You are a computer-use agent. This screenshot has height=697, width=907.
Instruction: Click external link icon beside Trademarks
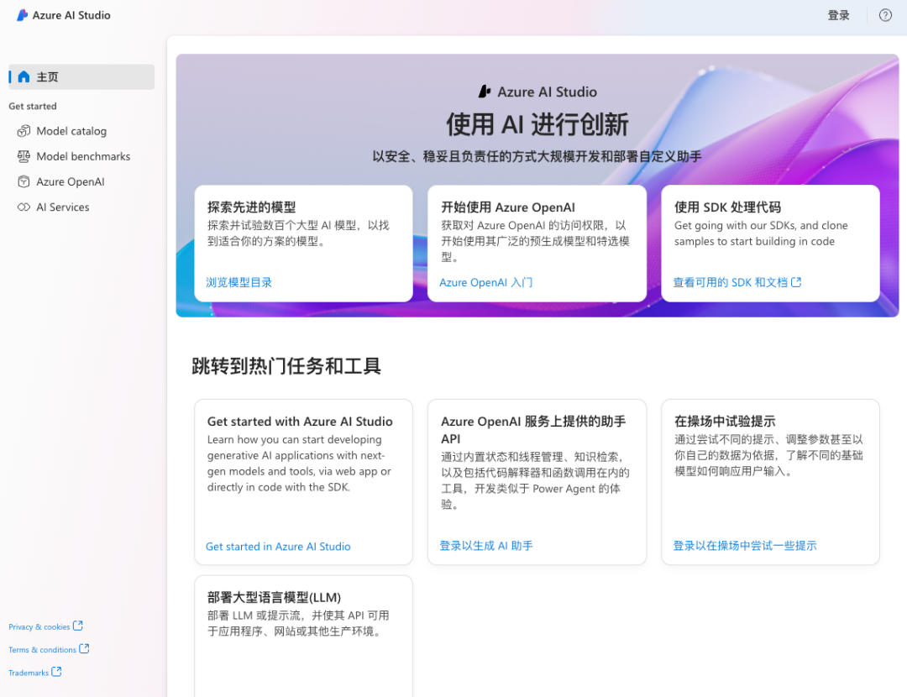click(56, 672)
